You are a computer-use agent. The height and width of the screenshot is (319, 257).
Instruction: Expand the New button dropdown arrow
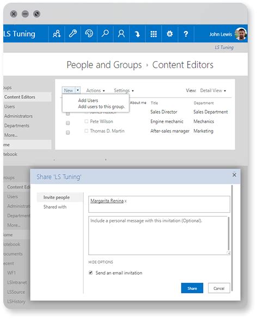[x=78, y=90]
